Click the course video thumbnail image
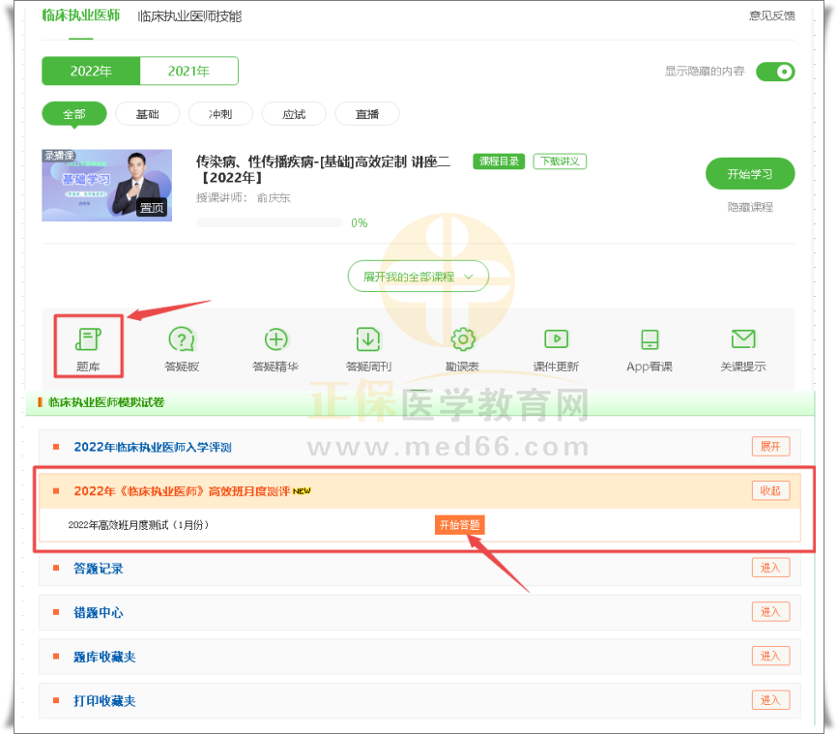 click(x=107, y=185)
